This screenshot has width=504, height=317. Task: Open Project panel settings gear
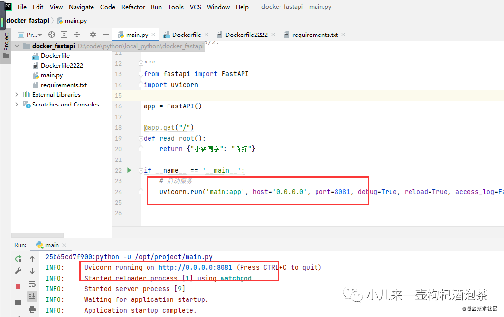point(93,35)
